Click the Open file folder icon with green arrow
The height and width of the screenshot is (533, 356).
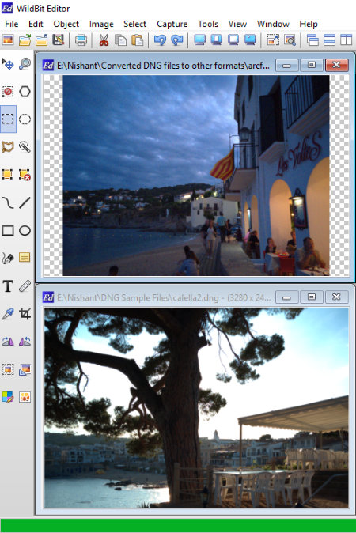coord(25,40)
